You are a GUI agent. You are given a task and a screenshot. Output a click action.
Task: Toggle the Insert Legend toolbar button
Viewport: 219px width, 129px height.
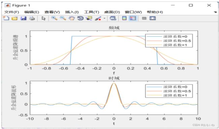[x=133, y=18]
